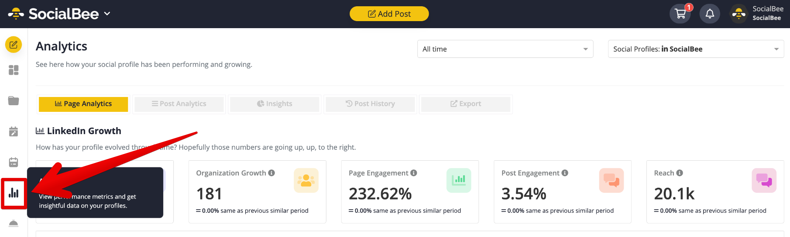Screen dimensions: 790x237
Task: Click info icon next to Reach
Action: coord(680,173)
